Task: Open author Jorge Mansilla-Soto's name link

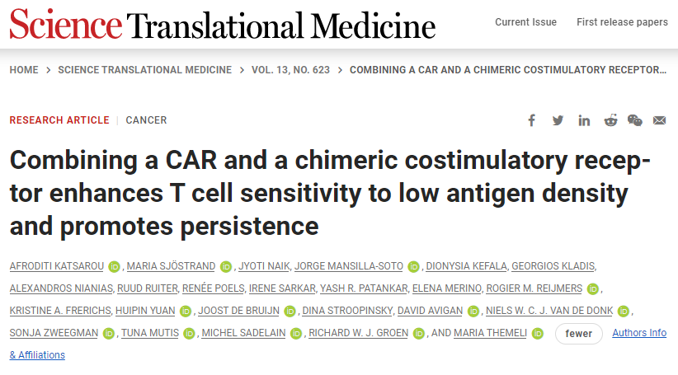Action: 349,266
